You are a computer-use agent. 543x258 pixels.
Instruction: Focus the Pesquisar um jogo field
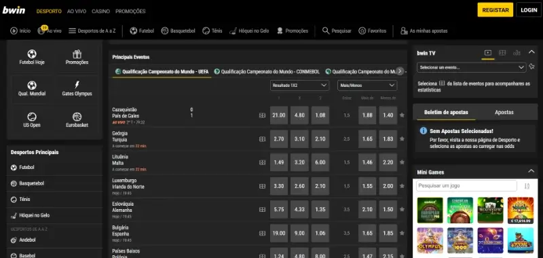(466, 186)
